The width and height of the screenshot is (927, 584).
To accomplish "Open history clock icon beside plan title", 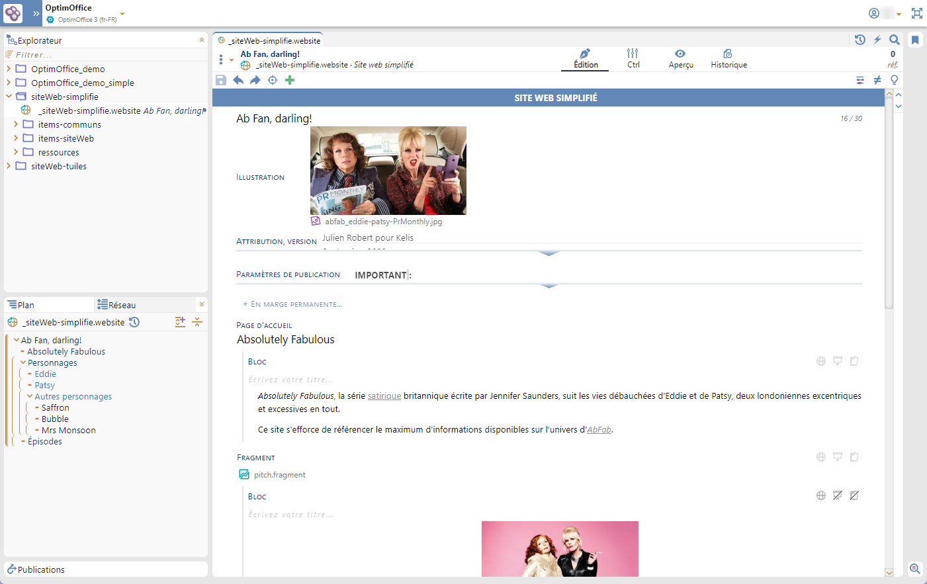I will pos(134,322).
